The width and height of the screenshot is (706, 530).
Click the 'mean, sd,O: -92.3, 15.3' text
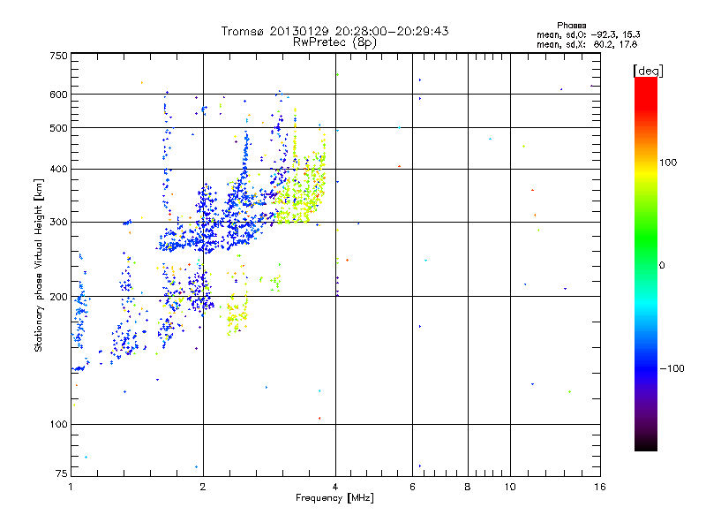point(588,34)
